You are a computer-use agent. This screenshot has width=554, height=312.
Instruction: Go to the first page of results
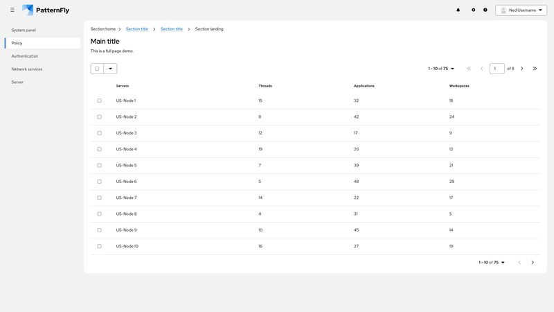pos(469,69)
